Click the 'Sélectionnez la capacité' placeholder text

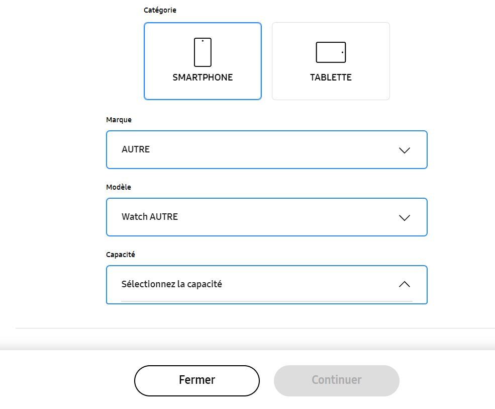point(171,284)
